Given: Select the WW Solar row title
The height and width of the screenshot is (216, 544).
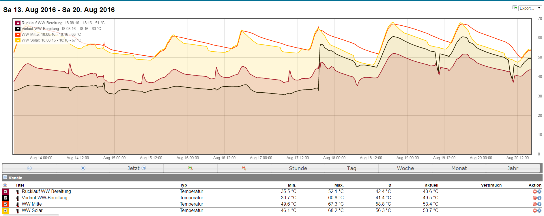Looking at the screenshot, I should tap(32, 211).
